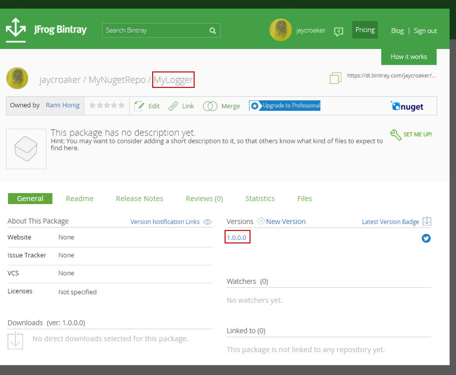Image resolution: width=456 pixels, height=375 pixels.
Task: Open the Version Notification Links link
Action: [165, 222]
